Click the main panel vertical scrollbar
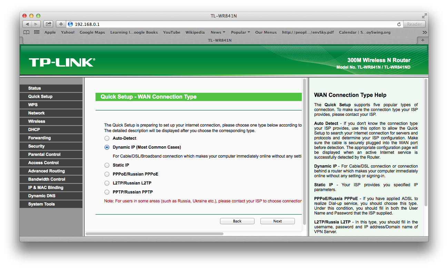This screenshot has width=448, height=269. [x=304, y=152]
